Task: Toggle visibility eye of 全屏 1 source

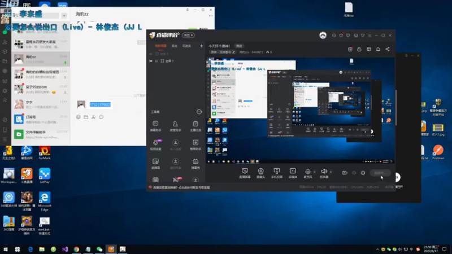Action: tap(151, 61)
